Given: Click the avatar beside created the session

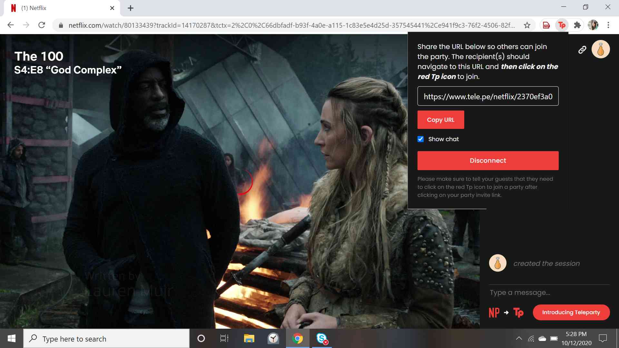Looking at the screenshot, I should tap(498, 263).
